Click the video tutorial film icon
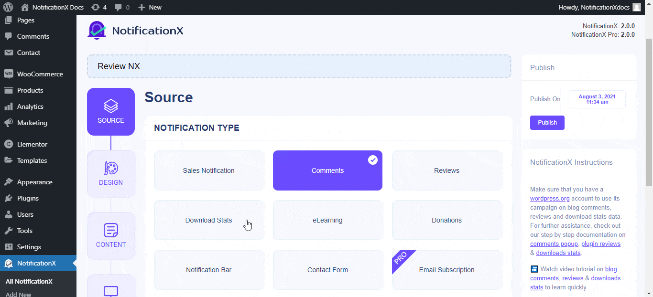The height and width of the screenshot is (297, 653). (534, 269)
